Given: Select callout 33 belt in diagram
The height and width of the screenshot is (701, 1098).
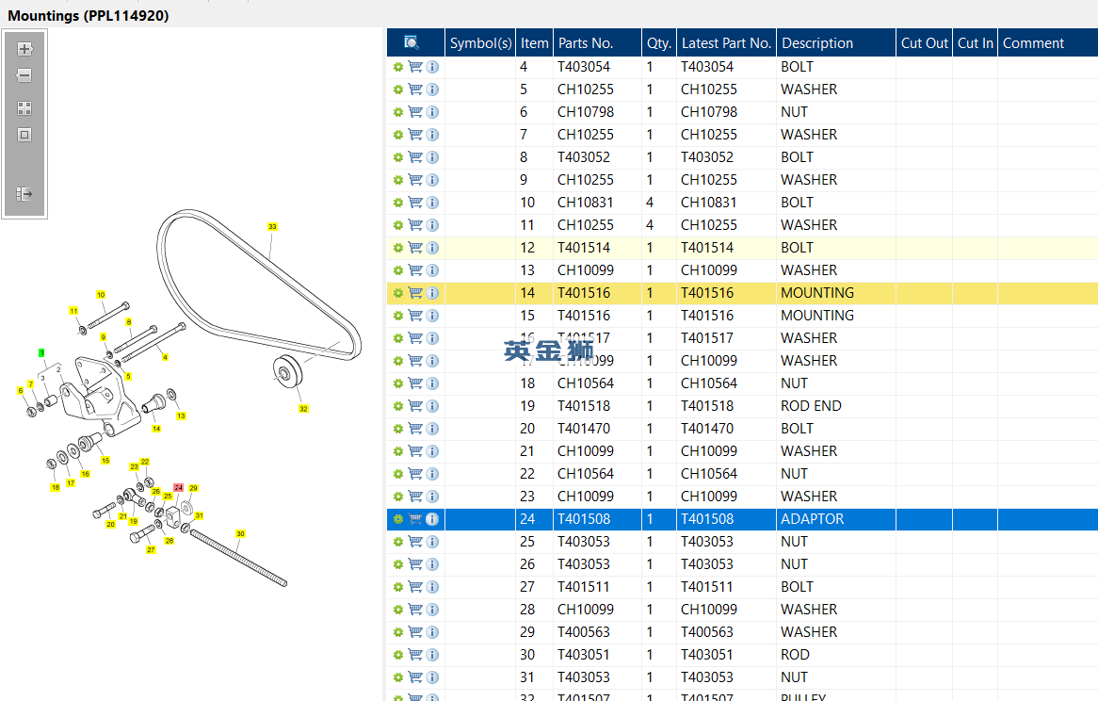Looking at the screenshot, I should 272,226.
